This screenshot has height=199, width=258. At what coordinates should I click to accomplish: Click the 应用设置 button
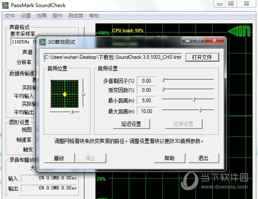pyautogui.click(x=184, y=124)
